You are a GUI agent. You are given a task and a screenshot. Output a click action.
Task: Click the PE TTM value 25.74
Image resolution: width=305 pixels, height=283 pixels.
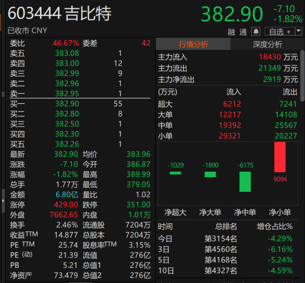(x=68, y=245)
